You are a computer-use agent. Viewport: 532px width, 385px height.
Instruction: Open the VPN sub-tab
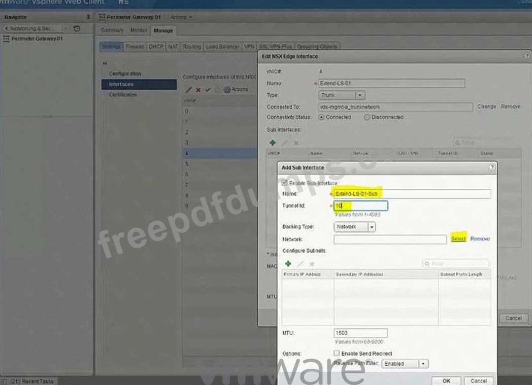pos(249,47)
